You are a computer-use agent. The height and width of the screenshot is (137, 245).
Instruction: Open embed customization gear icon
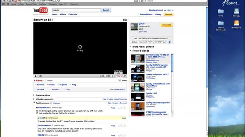point(170,42)
